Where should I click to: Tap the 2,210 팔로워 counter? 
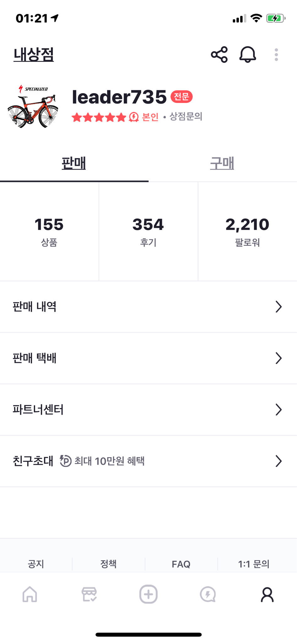pos(248,231)
